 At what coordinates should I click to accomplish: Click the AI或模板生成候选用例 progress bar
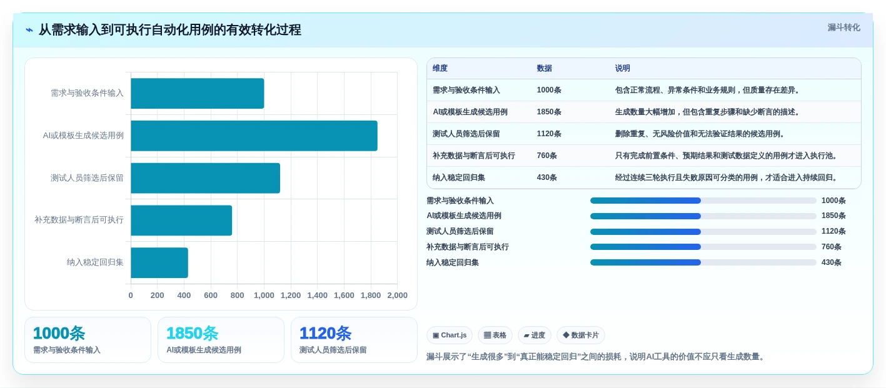[703, 216]
